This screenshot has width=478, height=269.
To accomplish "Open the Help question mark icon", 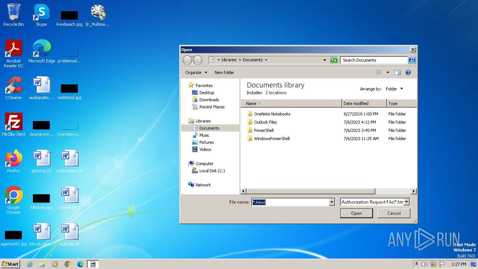I will [x=408, y=72].
